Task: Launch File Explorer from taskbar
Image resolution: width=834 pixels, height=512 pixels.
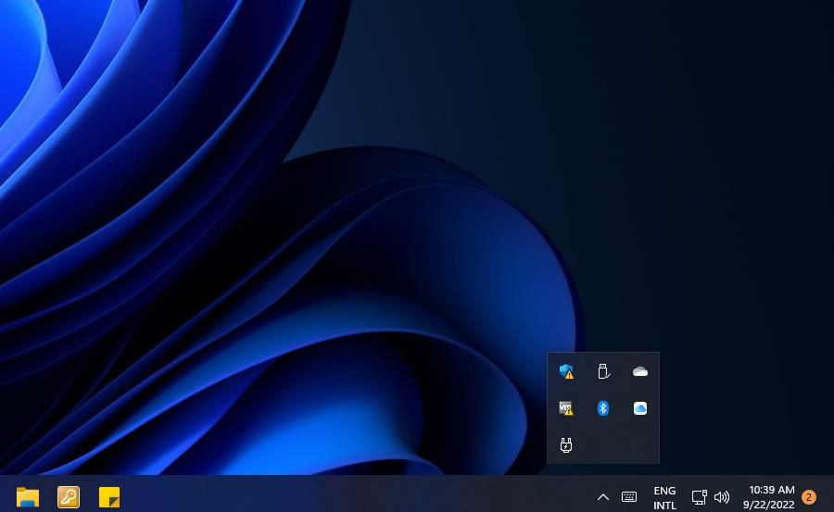Action: point(28,497)
